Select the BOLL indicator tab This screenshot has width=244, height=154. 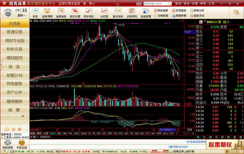coord(165,133)
